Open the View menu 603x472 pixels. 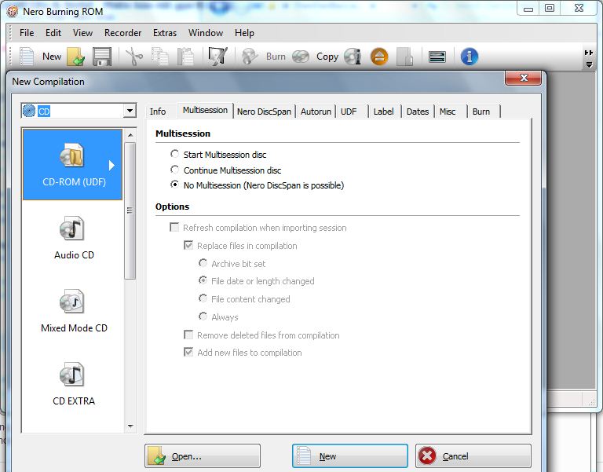point(82,33)
